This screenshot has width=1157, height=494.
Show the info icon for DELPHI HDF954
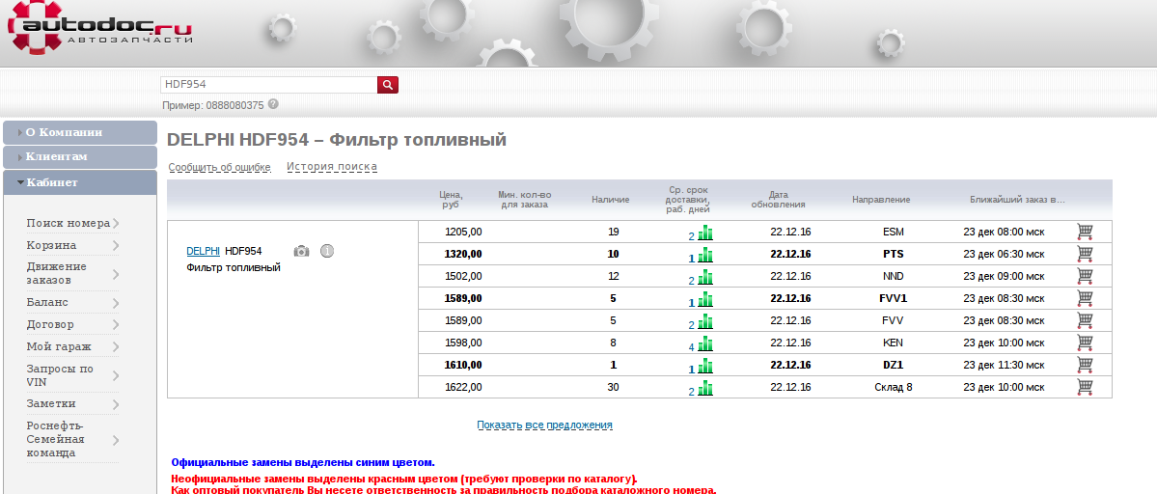tap(327, 252)
